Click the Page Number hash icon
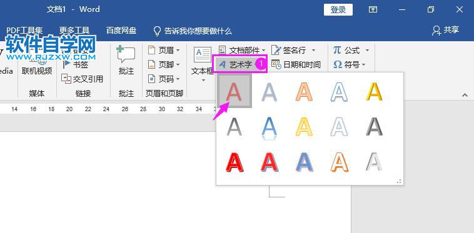This screenshot has height=233, width=474. (151, 79)
